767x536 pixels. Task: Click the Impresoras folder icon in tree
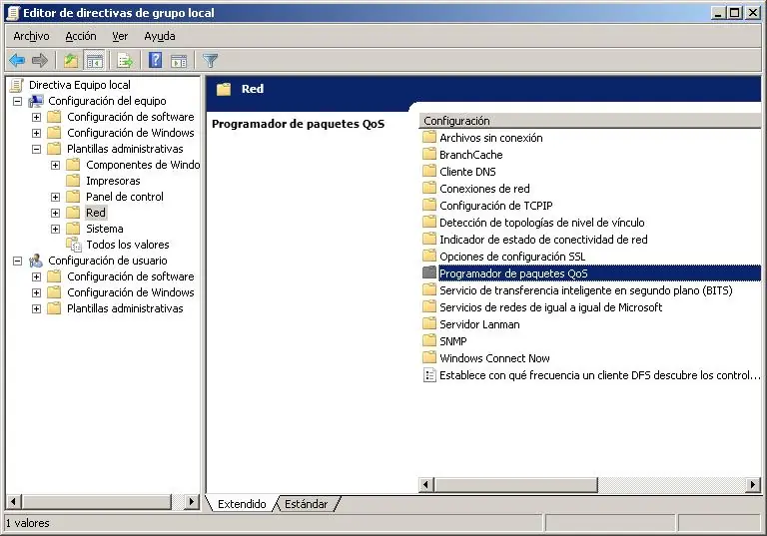[73, 181]
